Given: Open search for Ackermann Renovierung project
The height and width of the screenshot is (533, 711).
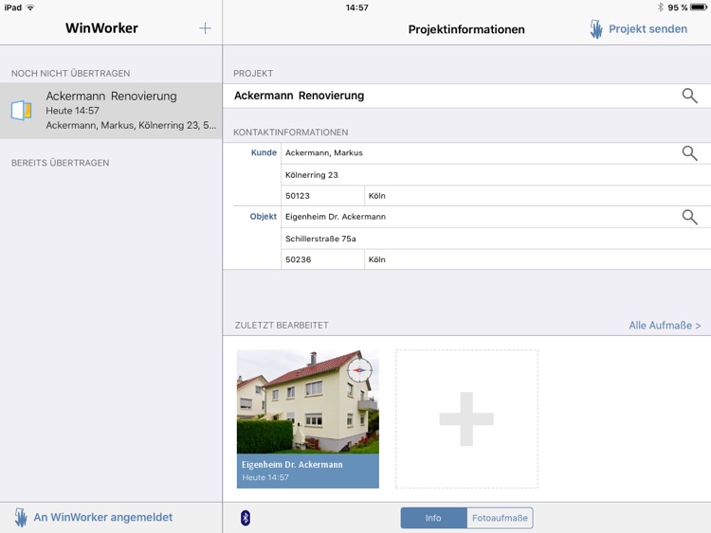Looking at the screenshot, I should [689, 96].
